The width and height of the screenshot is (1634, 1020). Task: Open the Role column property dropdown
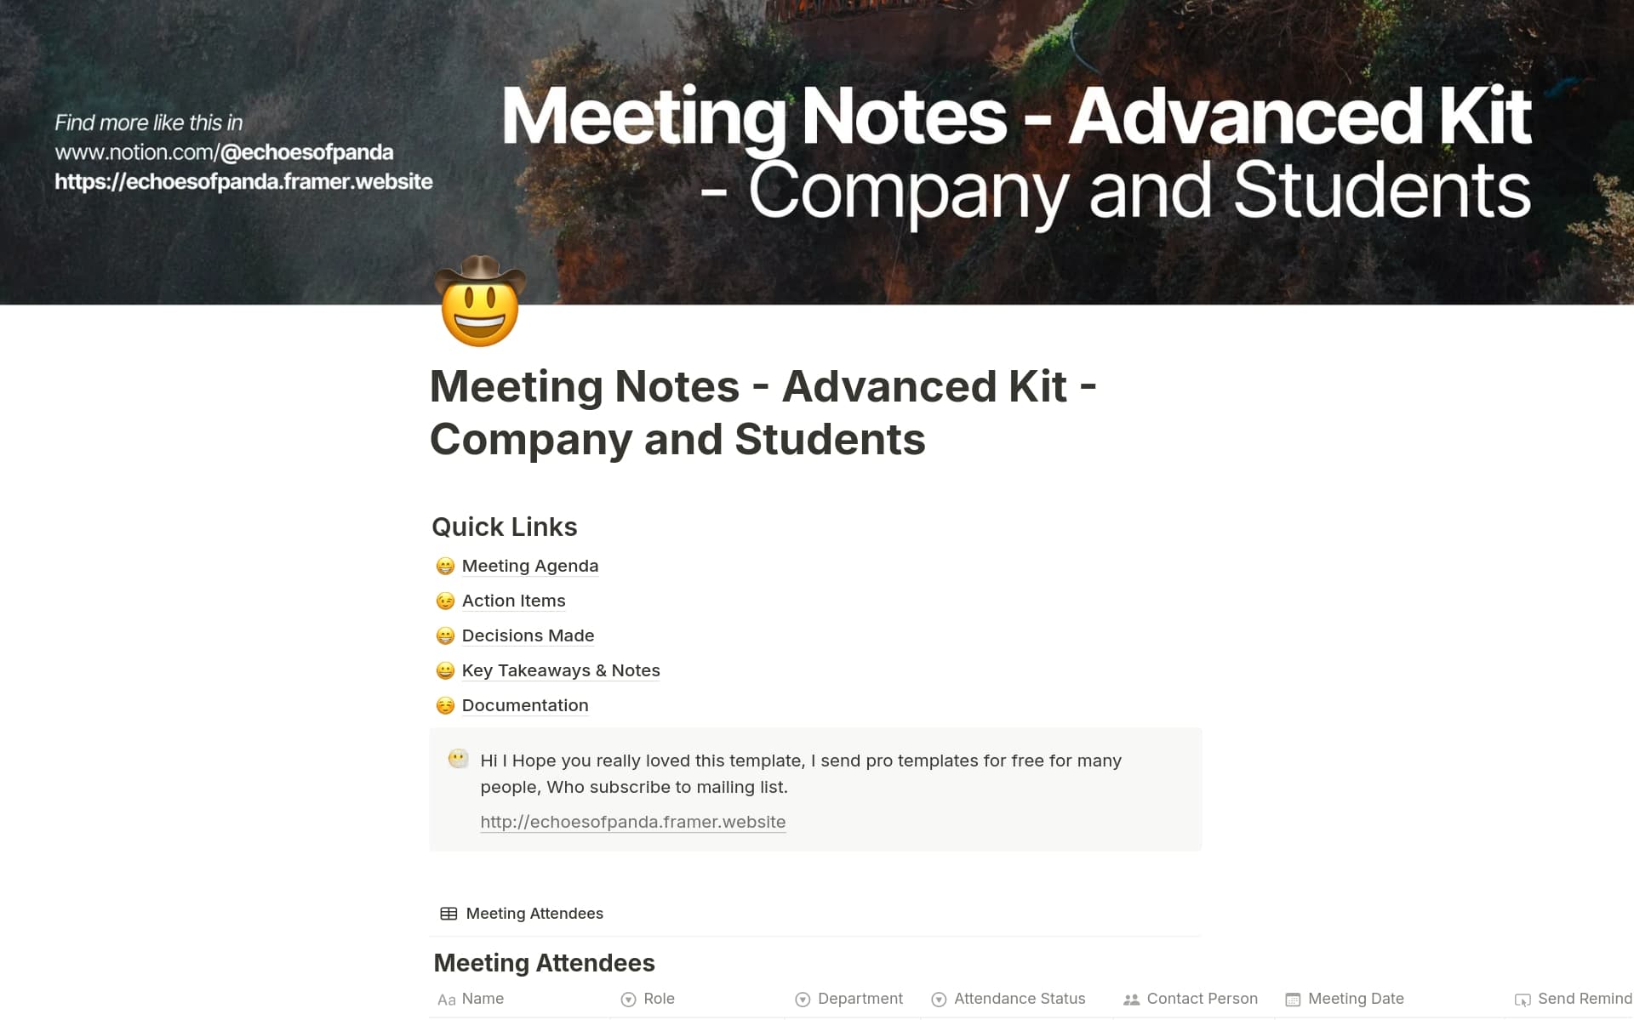[628, 1000]
